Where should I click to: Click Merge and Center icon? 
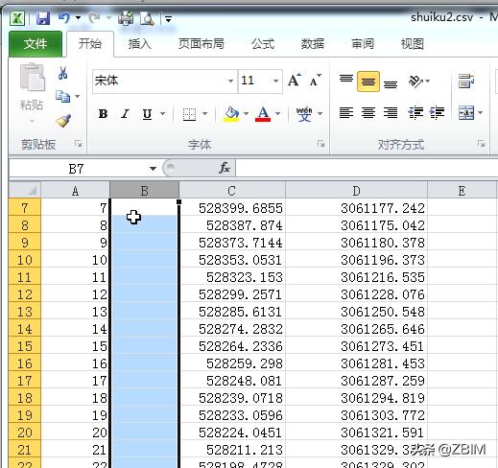466,113
